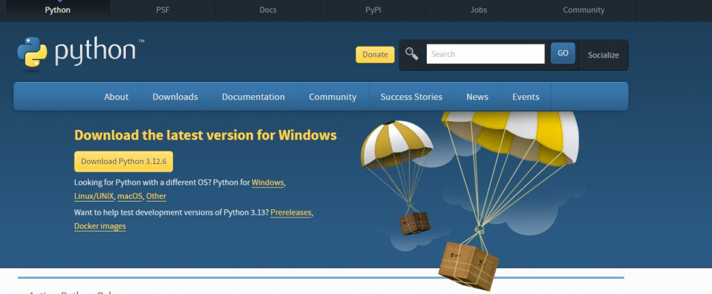This screenshot has width=712, height=294.
Task: Open the Jobs top tab
Action: (478, 10)
